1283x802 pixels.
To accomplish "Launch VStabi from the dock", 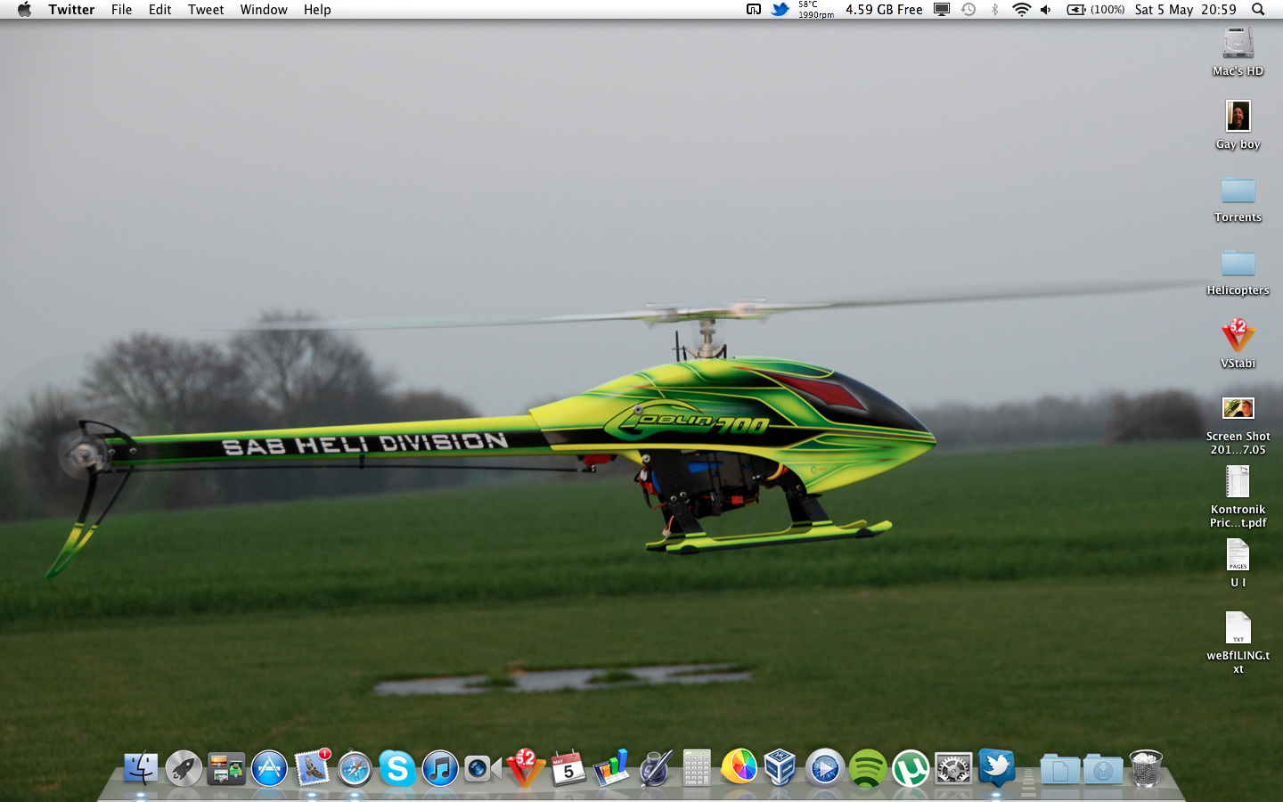I will [526, 768].
